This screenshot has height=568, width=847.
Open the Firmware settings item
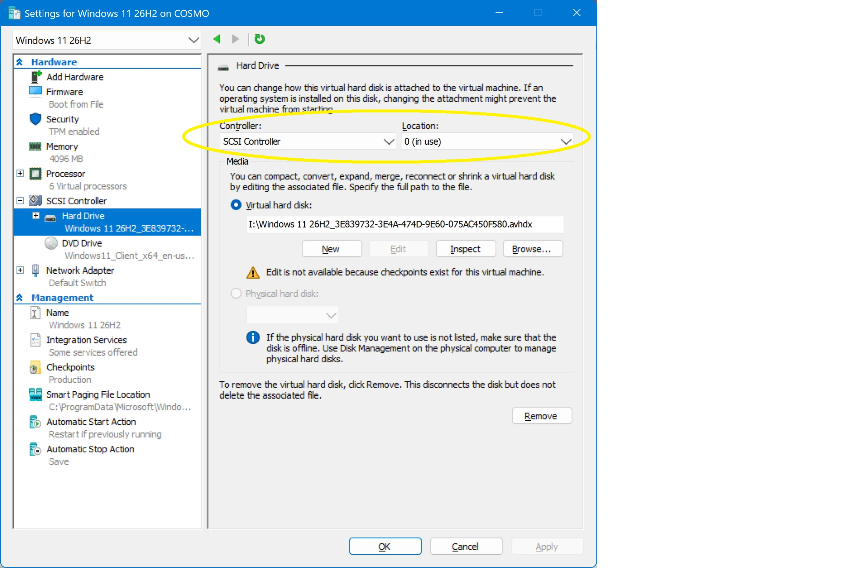click(x=64, y=92)
